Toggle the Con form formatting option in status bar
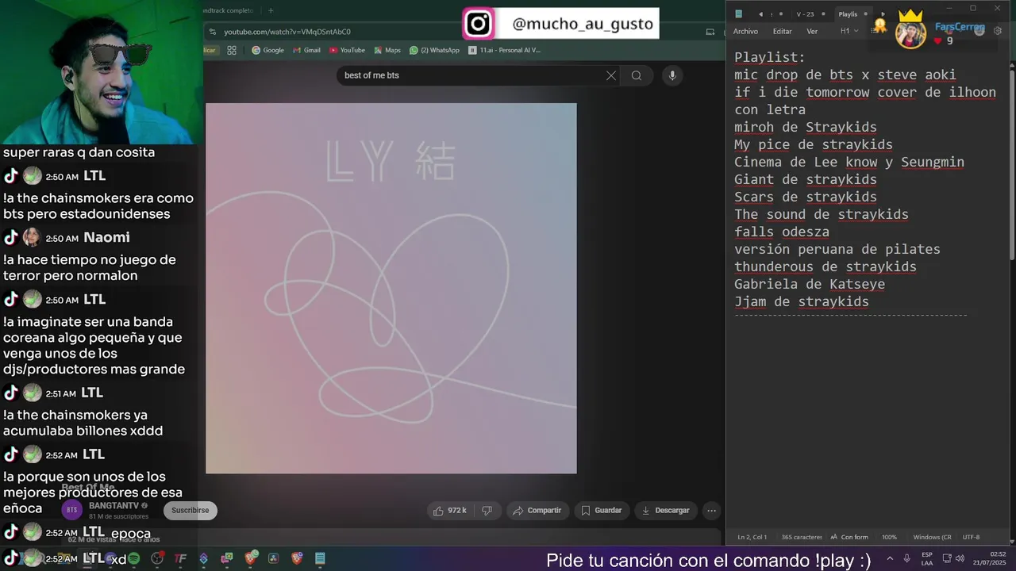The width and height of the screenshot is (1016, 571). pyautogui.click(x=849, y=537)
